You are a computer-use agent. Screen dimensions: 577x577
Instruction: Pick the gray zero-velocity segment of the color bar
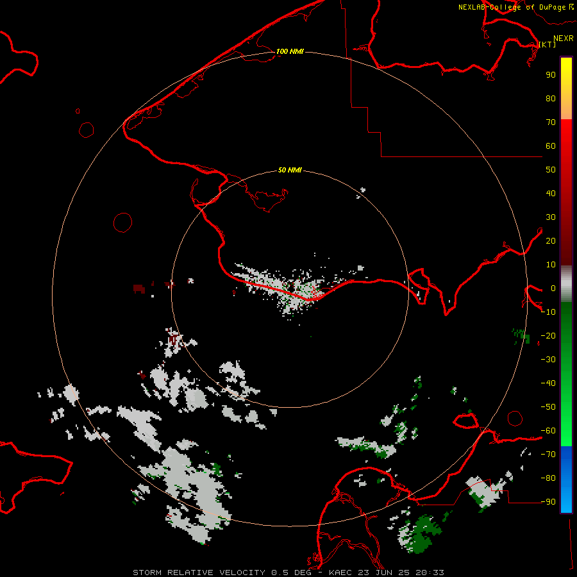pyautogui.click(x=566, y=284)
